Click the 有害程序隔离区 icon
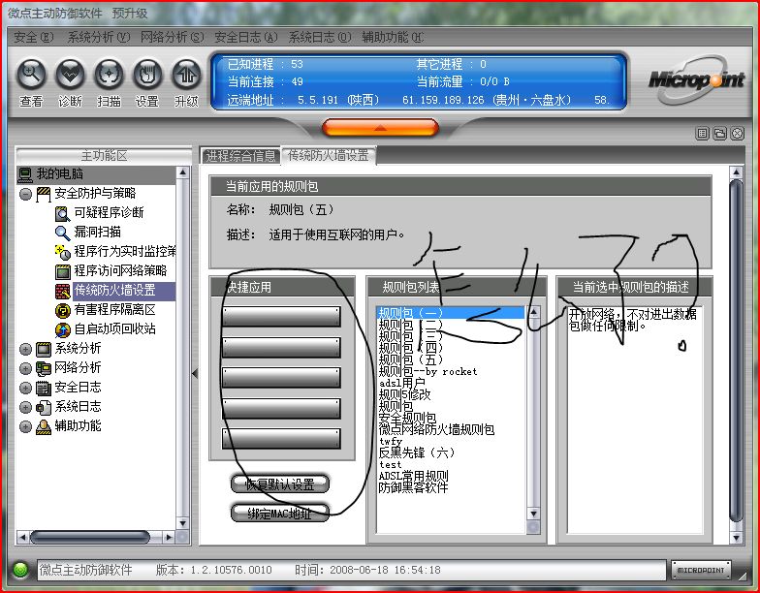Viewport: 760px width, 593px height. point(62,310)
